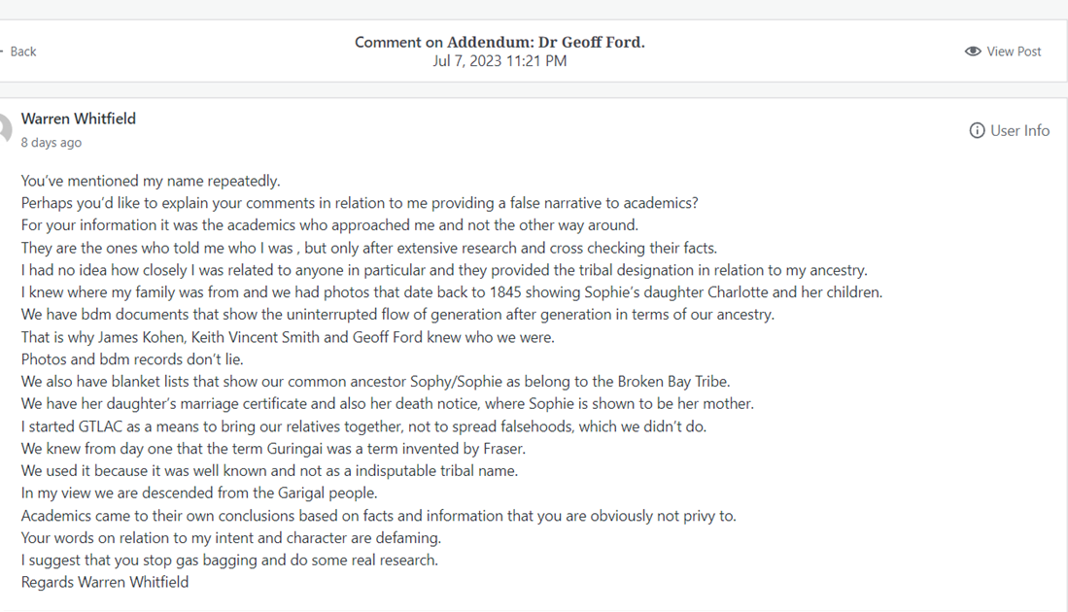Screen dimensions: 1068x612
Task: Open the User Info label
Action: point(1019,130)
